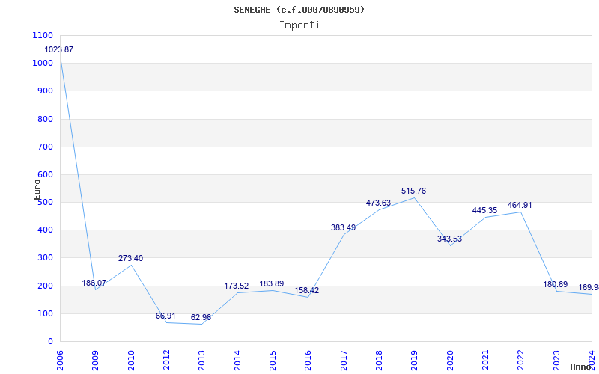This screenshot has width=599, height=374.
Task: Click x-axis year 2015
Action: pyautogui.click(x=273, y=361)
